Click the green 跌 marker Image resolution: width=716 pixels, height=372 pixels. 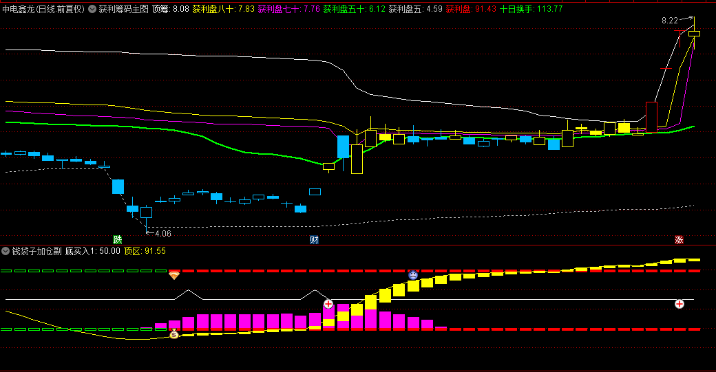coord(118,240)
